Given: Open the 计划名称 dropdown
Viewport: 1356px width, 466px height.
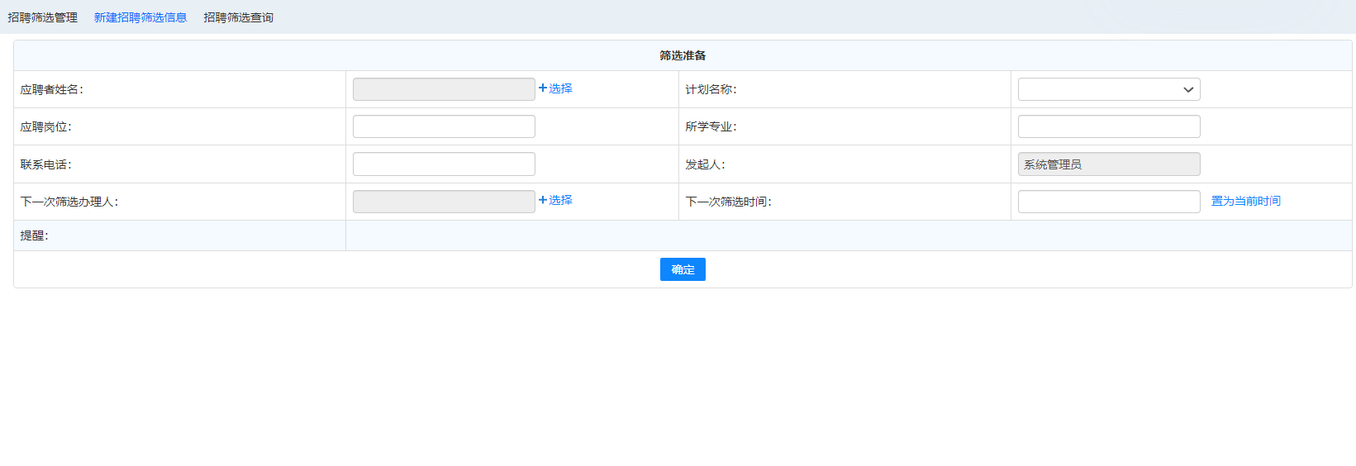Looking at the screenshot, I should point(1108,89).
